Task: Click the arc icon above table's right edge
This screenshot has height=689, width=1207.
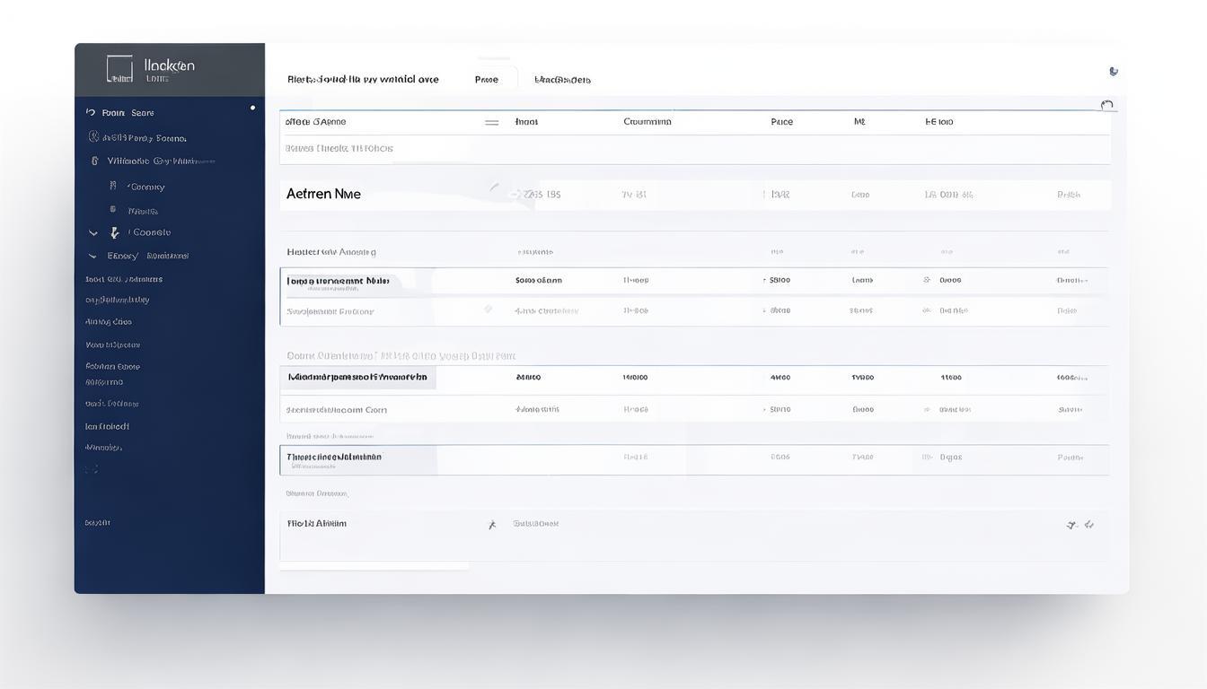Action: (1107, 105)
